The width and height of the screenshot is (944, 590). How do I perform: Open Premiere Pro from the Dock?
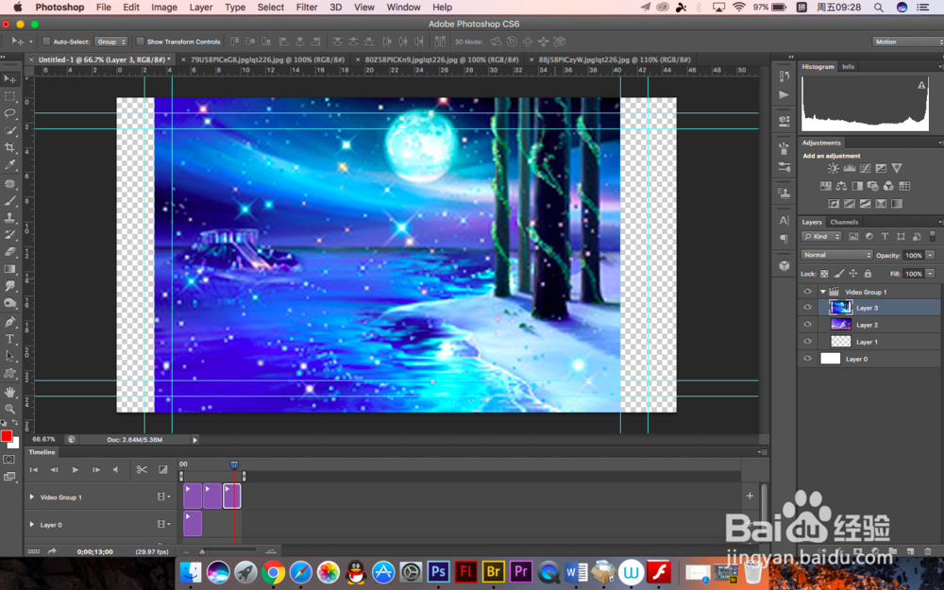point(521,571)
